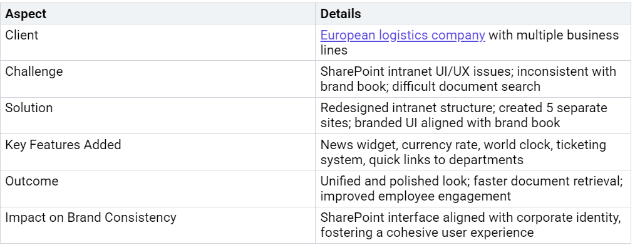Click the Impact on Brand Consistency cell

tap(158, 225)
